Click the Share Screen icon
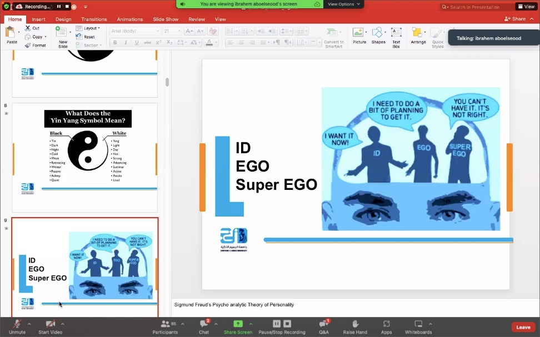 (x=238, y=324)
